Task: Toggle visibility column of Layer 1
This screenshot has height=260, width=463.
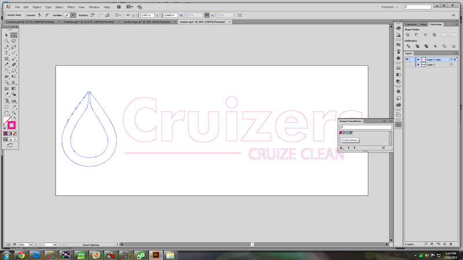Action: 407,65
